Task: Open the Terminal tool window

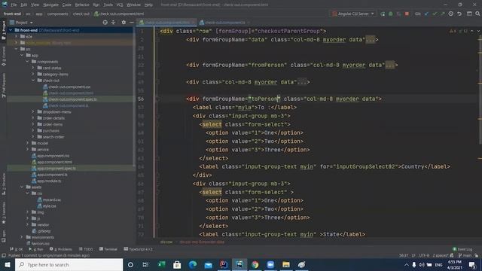Action: (108, 249)
